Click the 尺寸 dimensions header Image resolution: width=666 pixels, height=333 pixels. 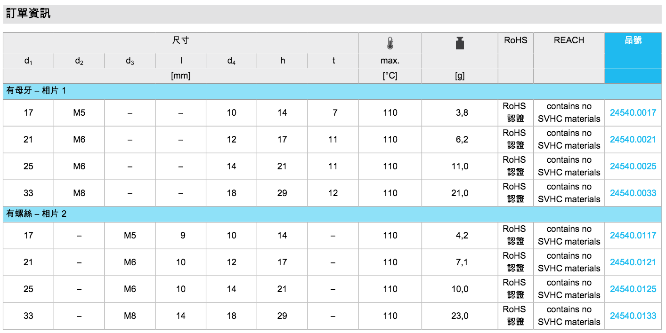click(x=180, y=40)
